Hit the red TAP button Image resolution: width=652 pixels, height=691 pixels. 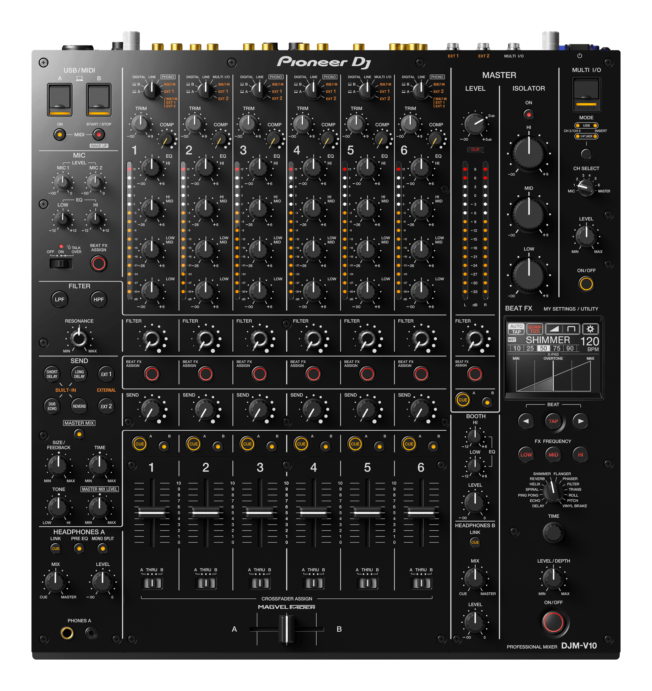(x=553, y=421)
